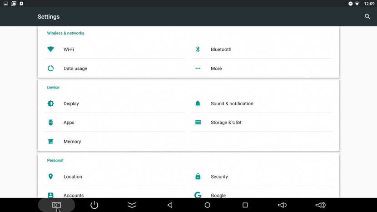Hide the navigation bar with the double chevron
Image resolution: width=377 pixels, height=212 pixels.
click(x=132, y=205)
